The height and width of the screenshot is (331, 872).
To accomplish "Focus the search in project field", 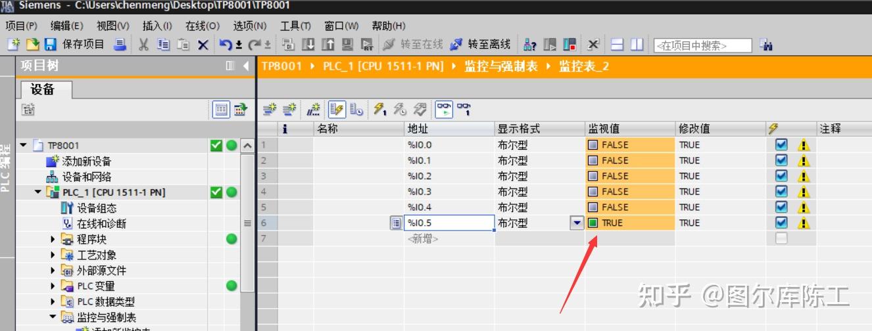I will coord(702,45).
